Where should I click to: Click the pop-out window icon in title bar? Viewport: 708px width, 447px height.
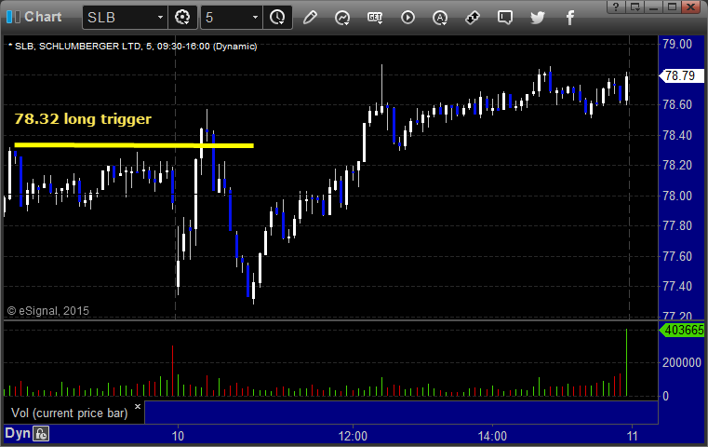[x=635, y=7]
